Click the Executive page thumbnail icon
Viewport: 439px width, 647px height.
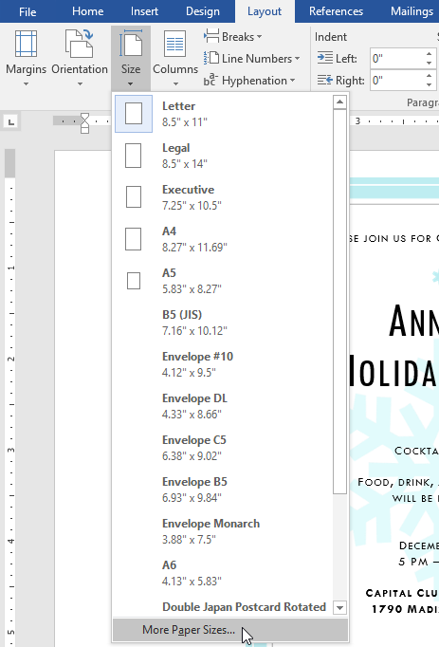click(x=134, y=196)
